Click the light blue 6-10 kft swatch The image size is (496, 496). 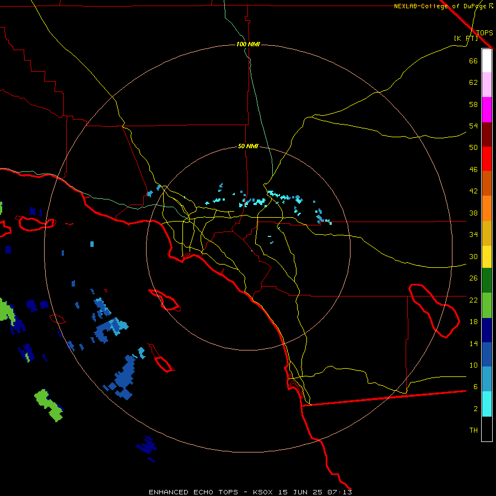pyautogui.click(x=487, y=379)
